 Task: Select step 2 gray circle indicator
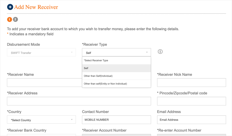15,19
